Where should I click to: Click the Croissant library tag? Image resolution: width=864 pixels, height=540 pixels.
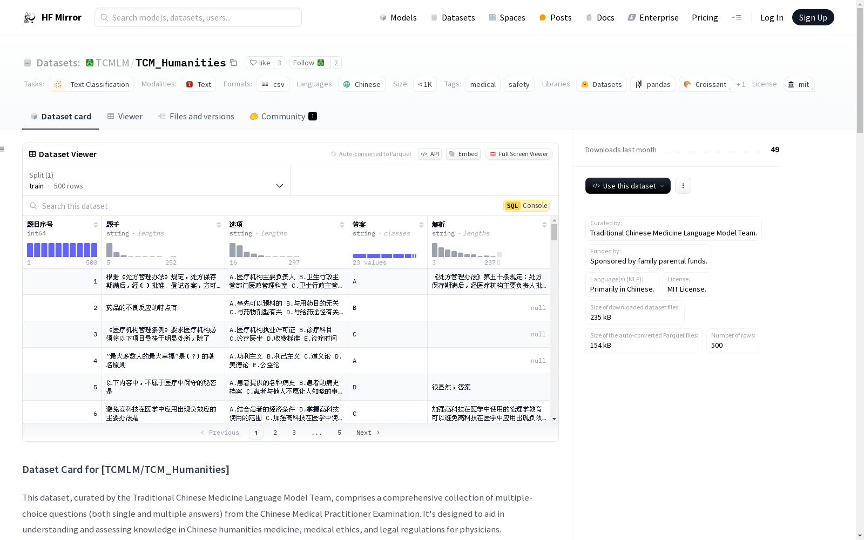[x=705, y=84]
